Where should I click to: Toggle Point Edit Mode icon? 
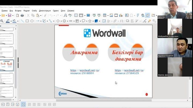click(144, 21)
